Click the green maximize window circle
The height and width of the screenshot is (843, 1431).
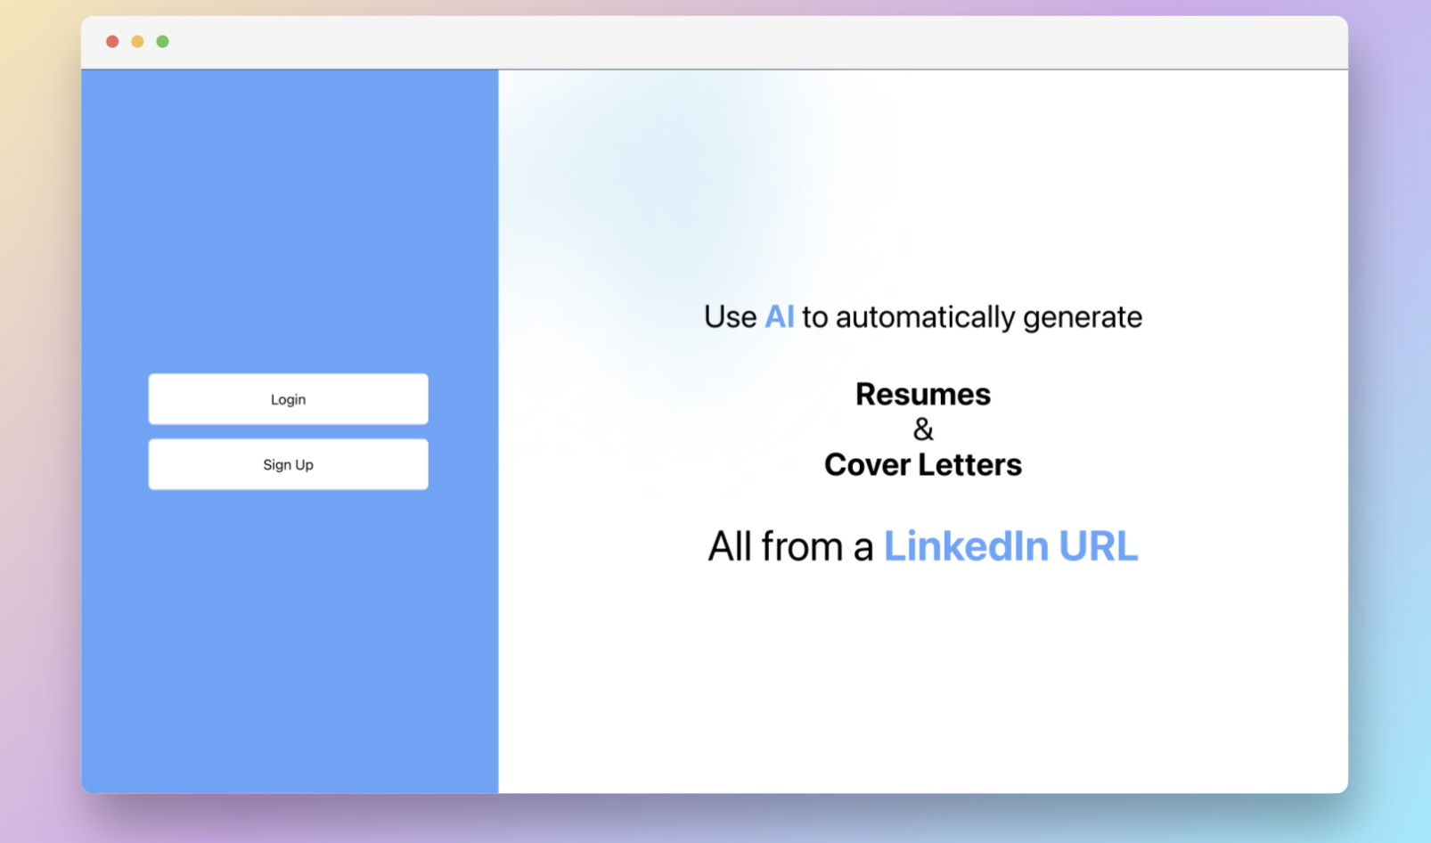(162, 41)
